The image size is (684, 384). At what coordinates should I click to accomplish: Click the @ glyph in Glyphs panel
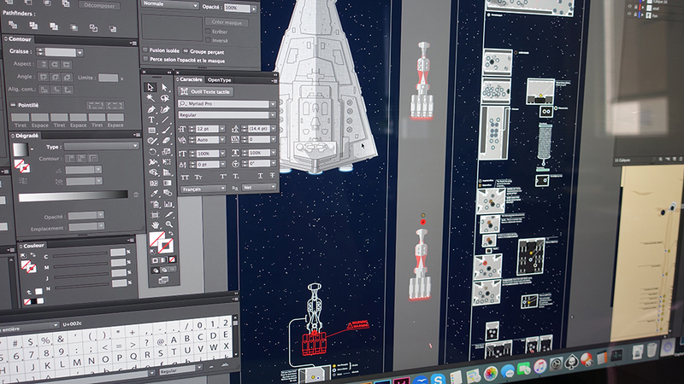[x=160, y=342]
